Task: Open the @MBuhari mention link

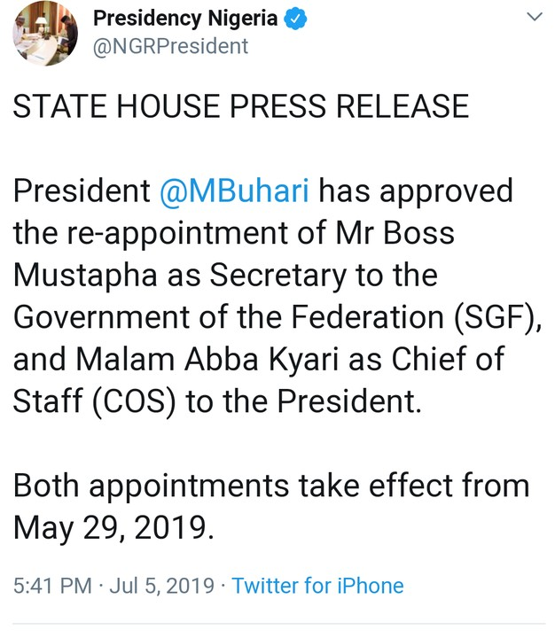Action: point(234,191)
